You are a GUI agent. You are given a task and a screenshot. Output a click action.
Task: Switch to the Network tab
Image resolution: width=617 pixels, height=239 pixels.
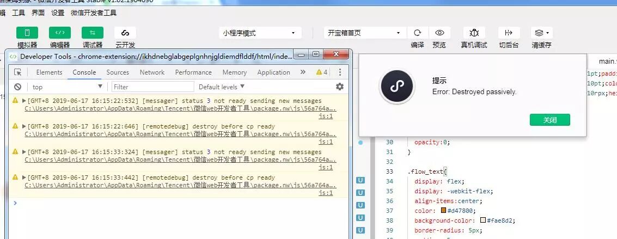(x=152, y=72)
